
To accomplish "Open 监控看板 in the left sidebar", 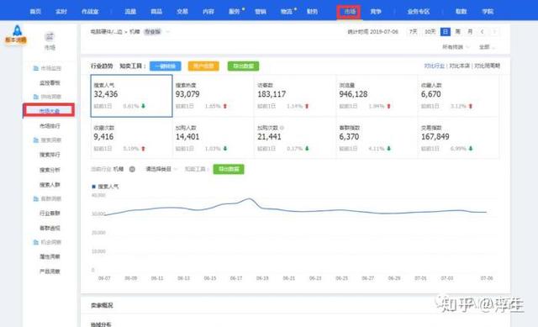I will [x=50, y=82].
